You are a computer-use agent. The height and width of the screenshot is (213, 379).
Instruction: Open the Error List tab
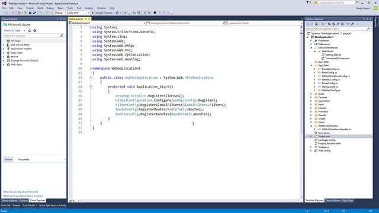tap(5, 205)
